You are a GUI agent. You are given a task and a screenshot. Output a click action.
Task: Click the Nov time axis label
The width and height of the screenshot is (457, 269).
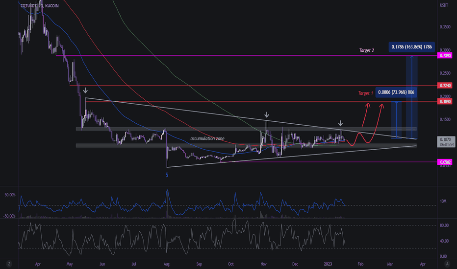[x=263, y=264]
